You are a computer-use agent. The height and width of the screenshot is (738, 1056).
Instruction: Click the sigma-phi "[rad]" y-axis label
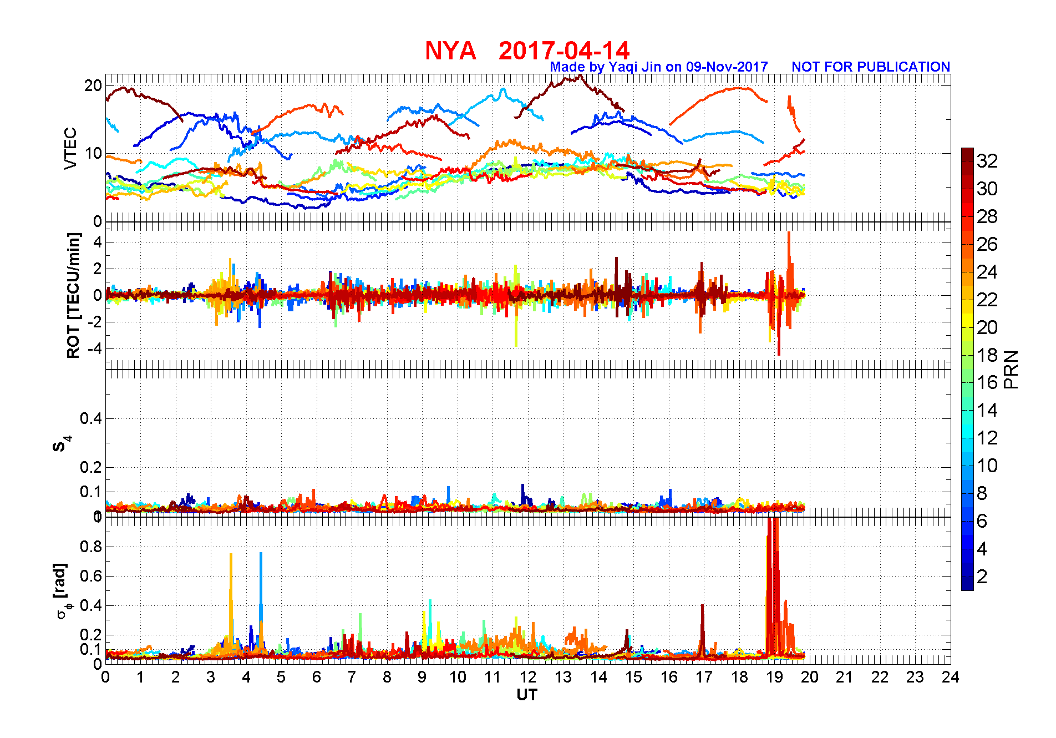61,591
